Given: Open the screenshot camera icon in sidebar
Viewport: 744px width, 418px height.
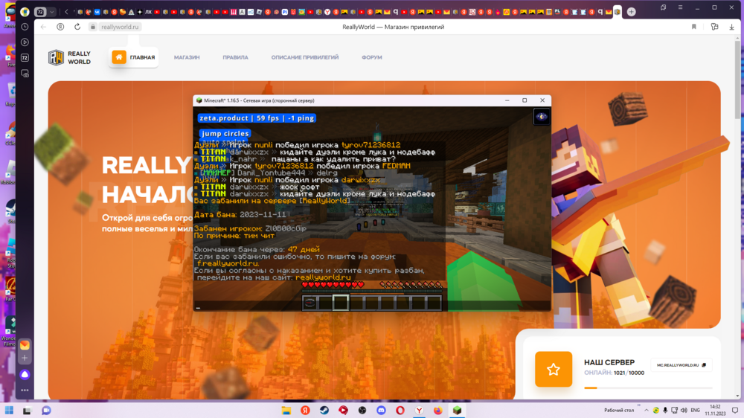Looking at the screenshot, I should coord(25,74).
